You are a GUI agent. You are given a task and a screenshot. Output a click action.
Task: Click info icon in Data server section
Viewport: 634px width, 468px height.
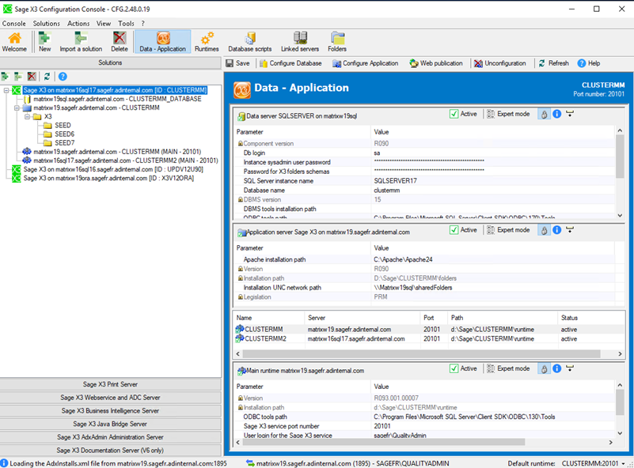556,115
